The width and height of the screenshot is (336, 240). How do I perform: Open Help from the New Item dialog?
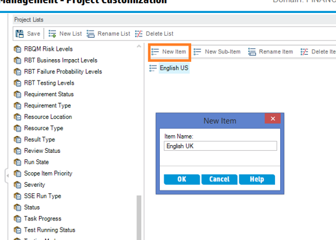pyautogui.click(x=257, y=180)
